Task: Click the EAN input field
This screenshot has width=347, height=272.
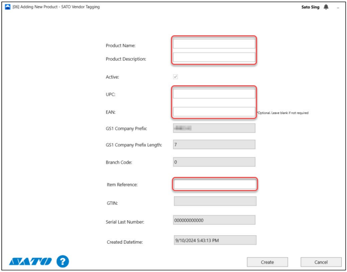Action: point(214,112)
